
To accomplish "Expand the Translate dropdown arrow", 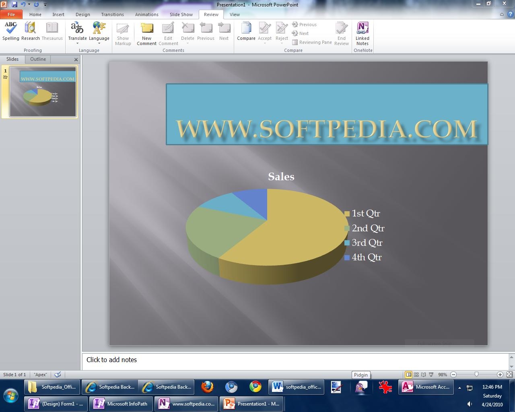I will tap(77, 43).
